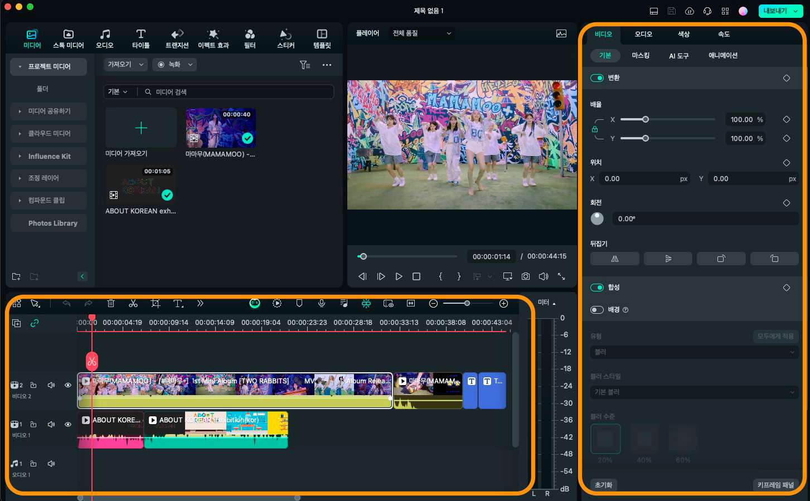The image size is (810, 501).
Task: Open the 타이틀 titles tab
Action: (x=141, y=38)
